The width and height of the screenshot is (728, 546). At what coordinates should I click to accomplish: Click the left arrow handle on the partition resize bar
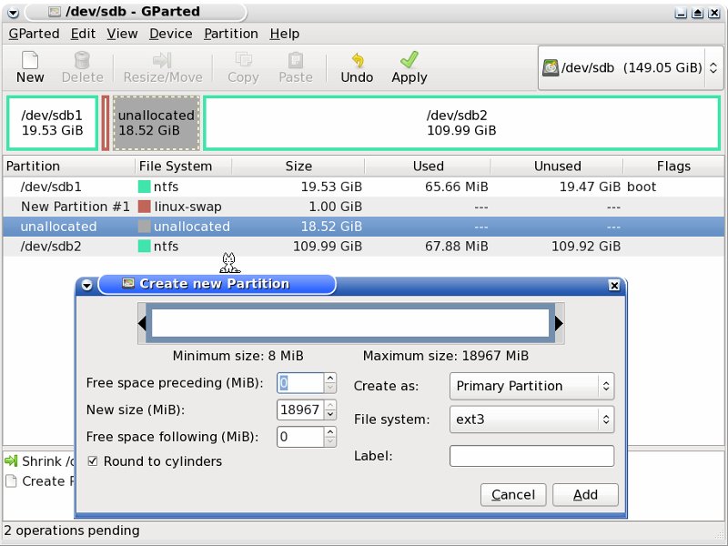[142, 323]
